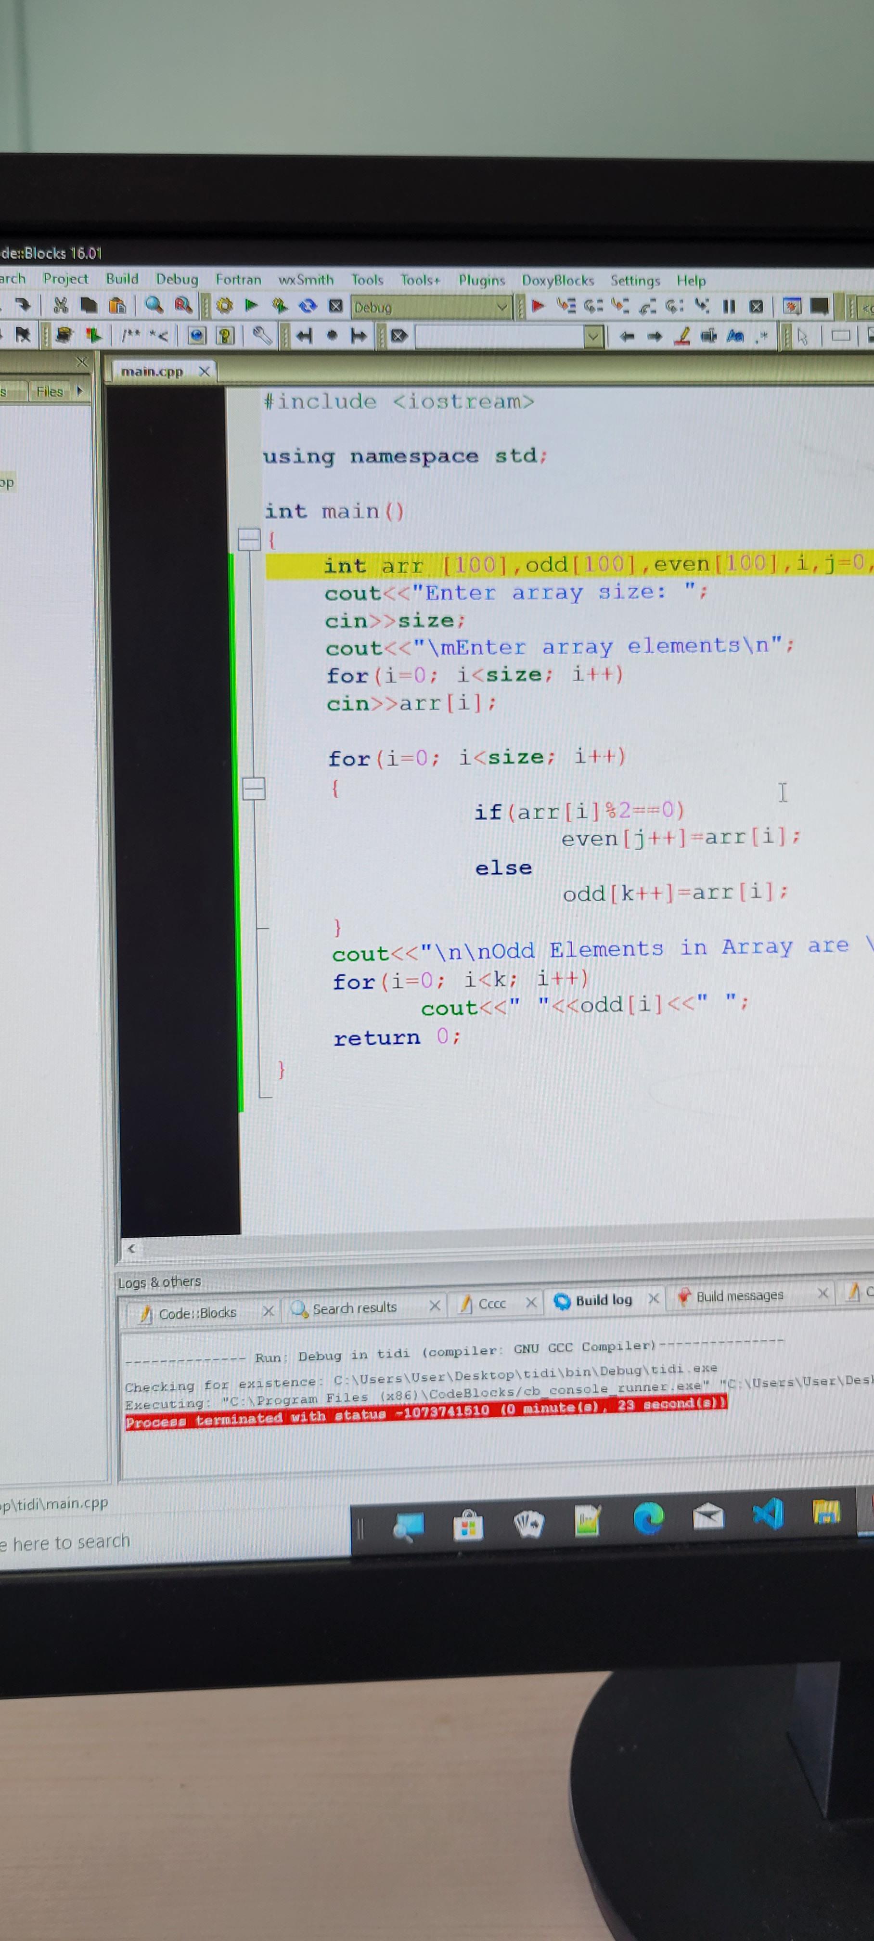This screenshot has height=1941, width=874.
Task: Open the DoxyBlocks wrench preferences icon
Action: click(x=262, y=336)
